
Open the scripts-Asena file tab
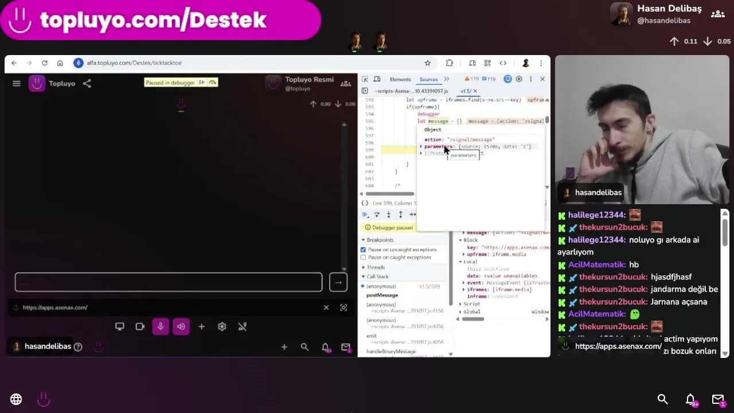[411, 91]
